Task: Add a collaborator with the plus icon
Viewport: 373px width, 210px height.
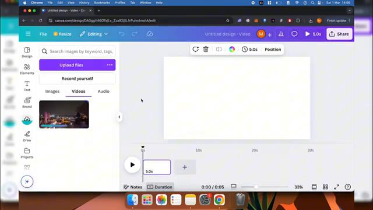Action: click(x=269, y=35)
